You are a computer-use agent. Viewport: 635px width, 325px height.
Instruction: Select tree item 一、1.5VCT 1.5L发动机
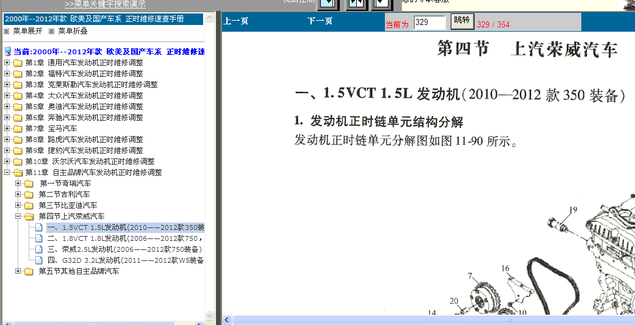point(126,227)
